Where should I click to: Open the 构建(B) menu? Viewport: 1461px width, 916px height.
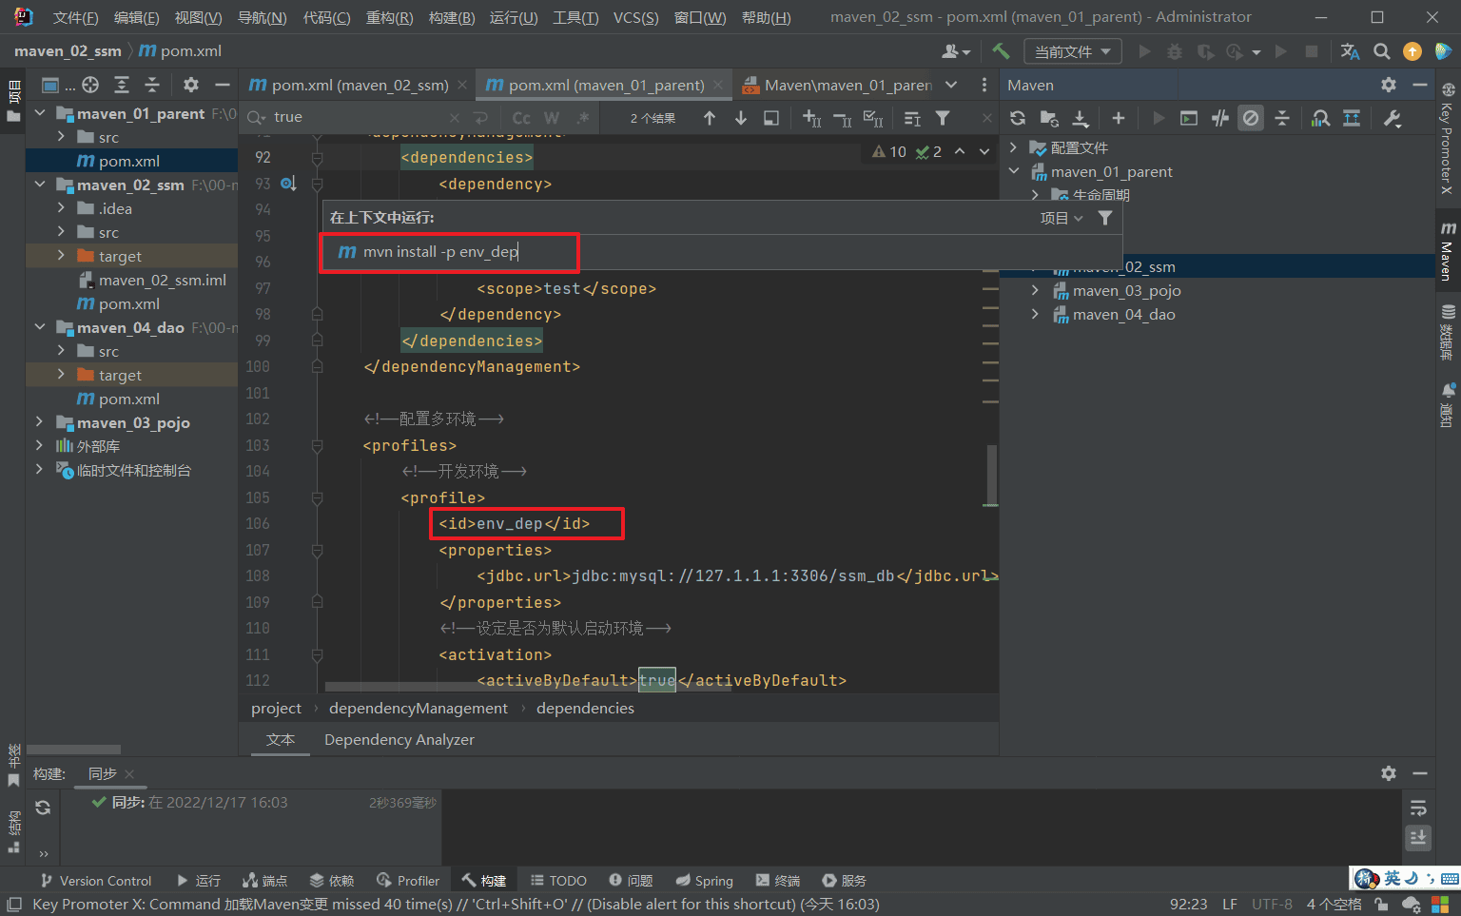click(451, 17)
